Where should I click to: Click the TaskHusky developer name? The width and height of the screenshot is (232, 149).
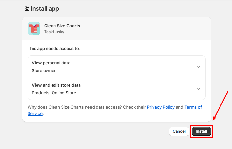pyautogui.click(x=54, y=32)
